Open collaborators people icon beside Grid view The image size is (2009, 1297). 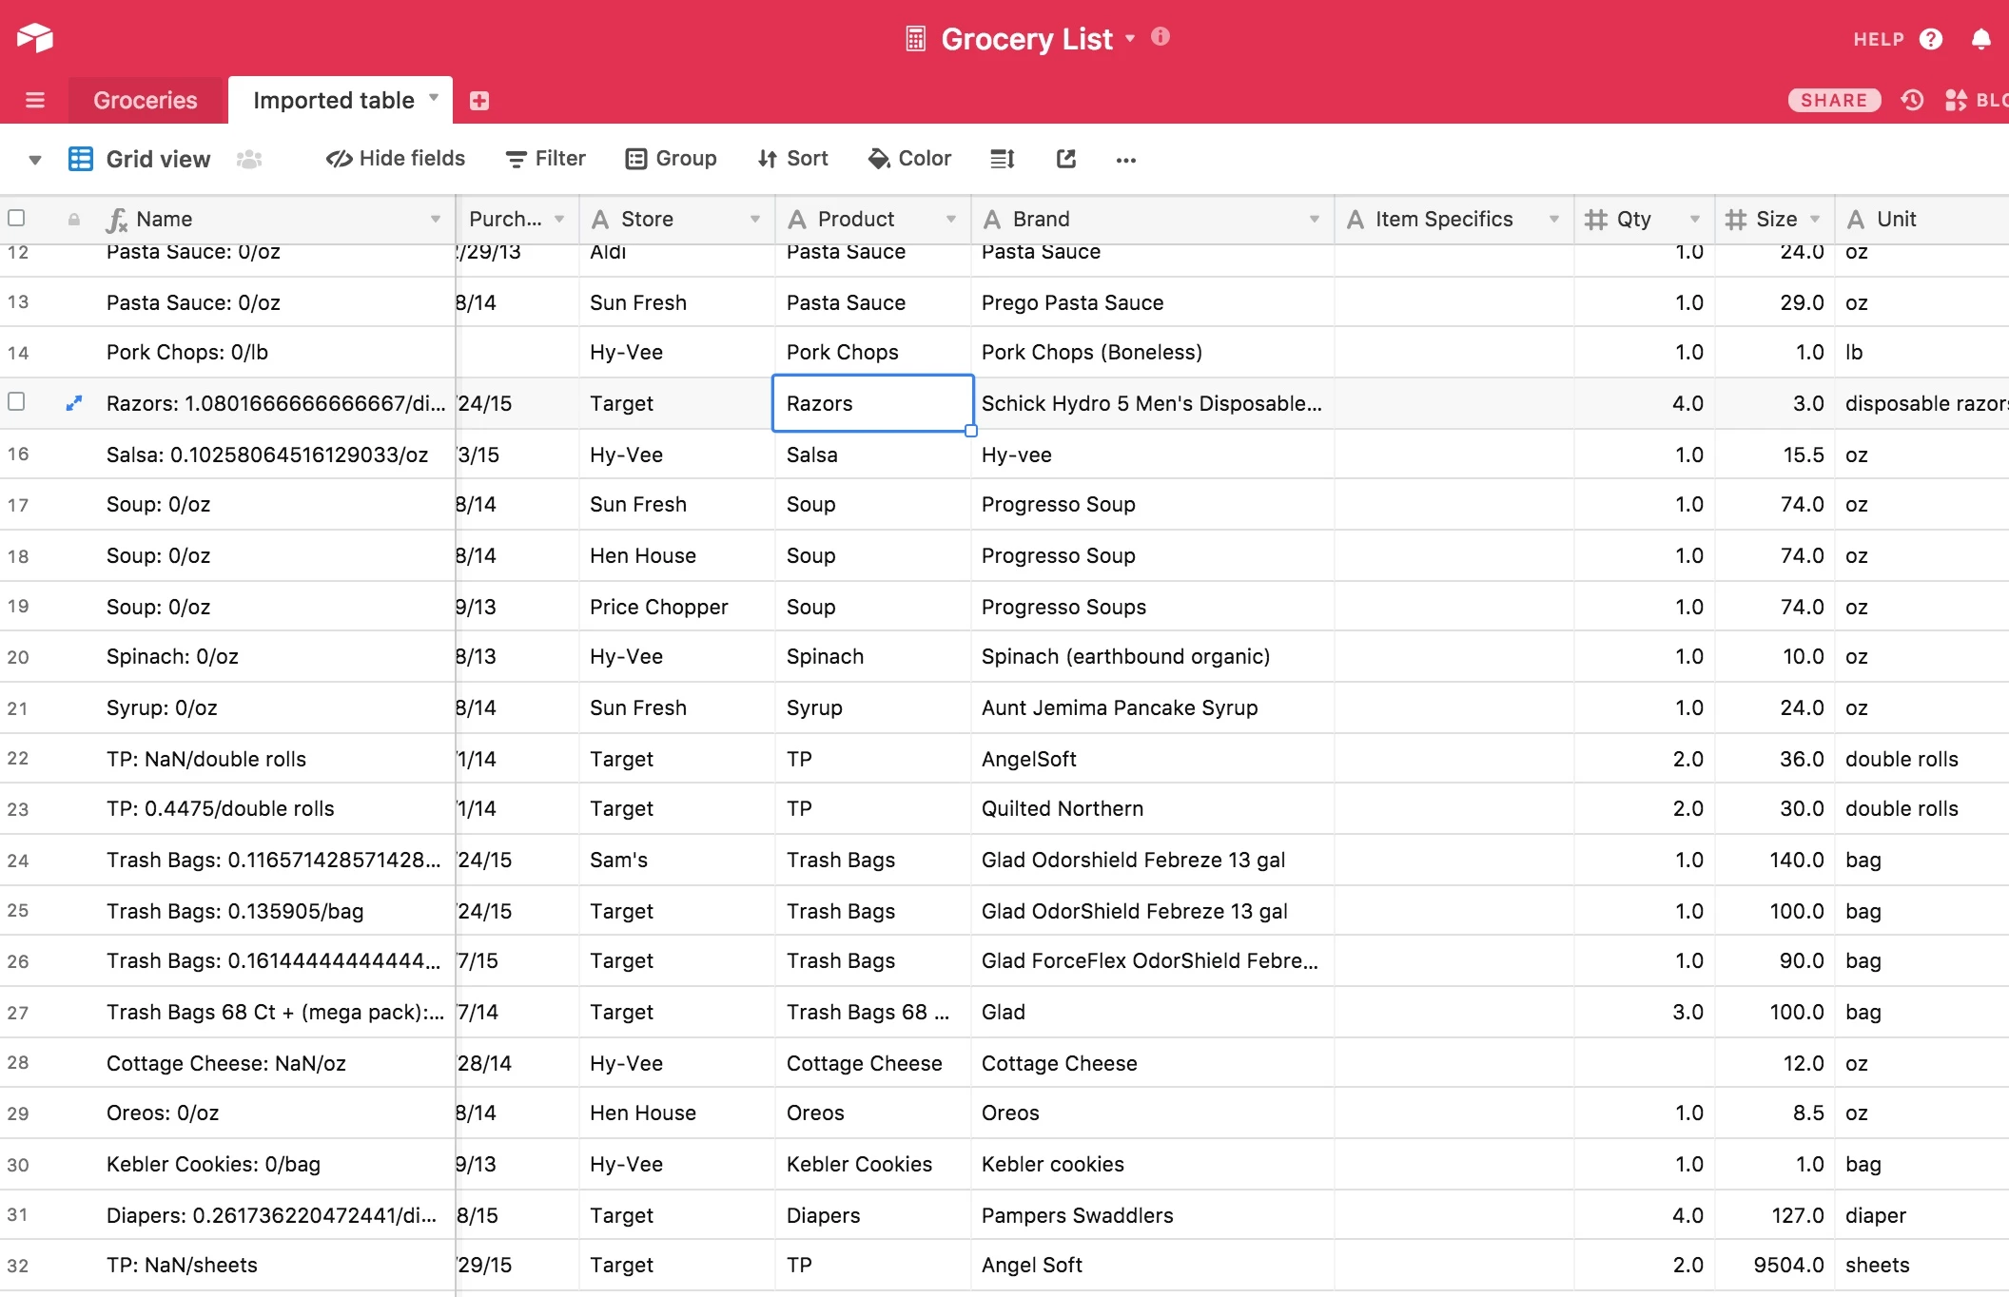click(x=249, y=159)
